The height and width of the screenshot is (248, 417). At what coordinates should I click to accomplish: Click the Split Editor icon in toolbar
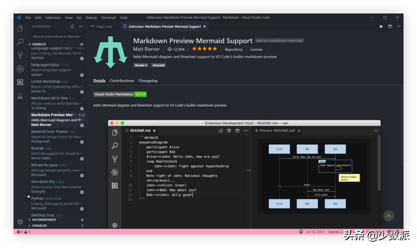point(390,26)
